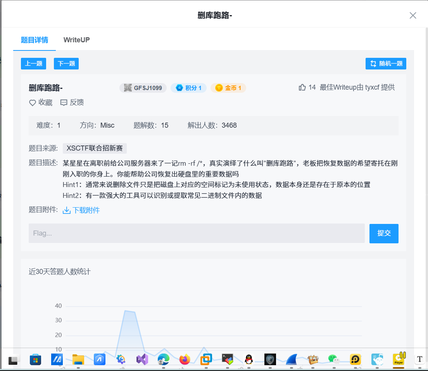Click the 积分 1 points badge

click(188, 88)
